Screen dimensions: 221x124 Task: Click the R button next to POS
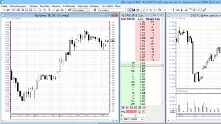(x=144, y=112)
